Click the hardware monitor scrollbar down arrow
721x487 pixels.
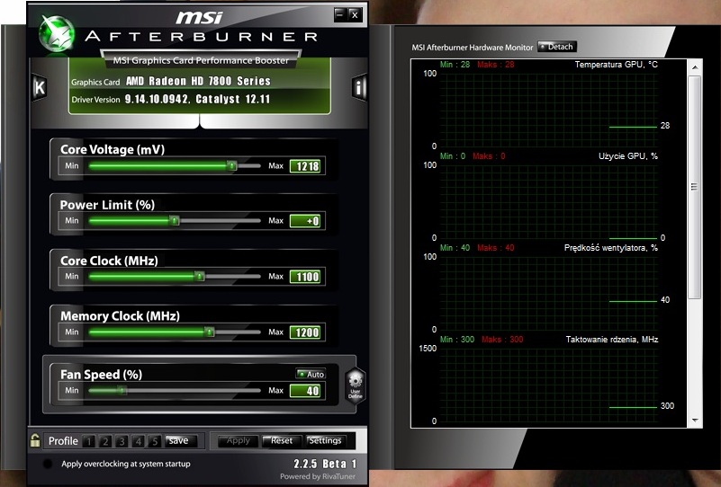(694, 420)
